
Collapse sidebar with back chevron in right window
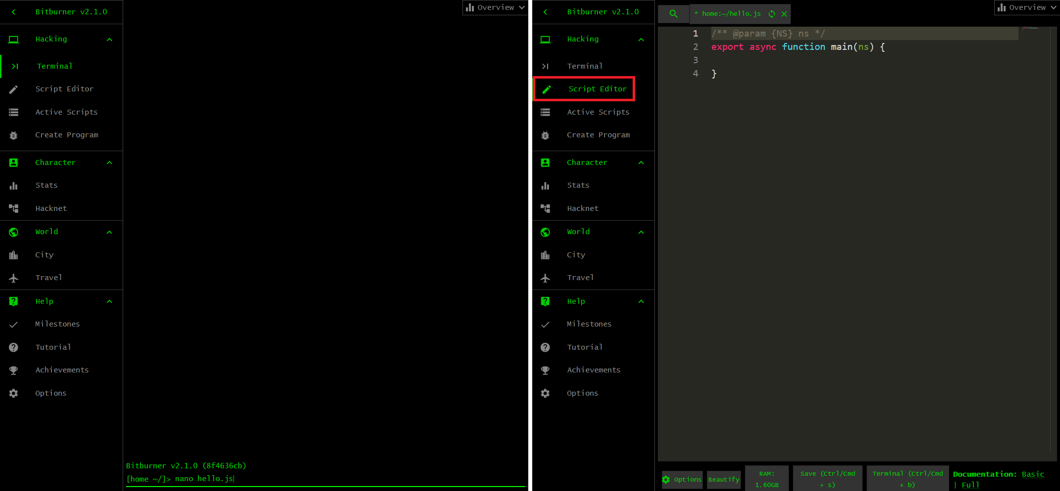(545, 12)
